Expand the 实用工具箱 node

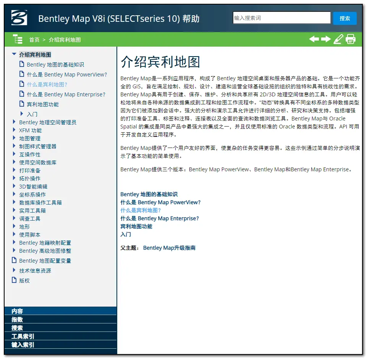point(14,210)
